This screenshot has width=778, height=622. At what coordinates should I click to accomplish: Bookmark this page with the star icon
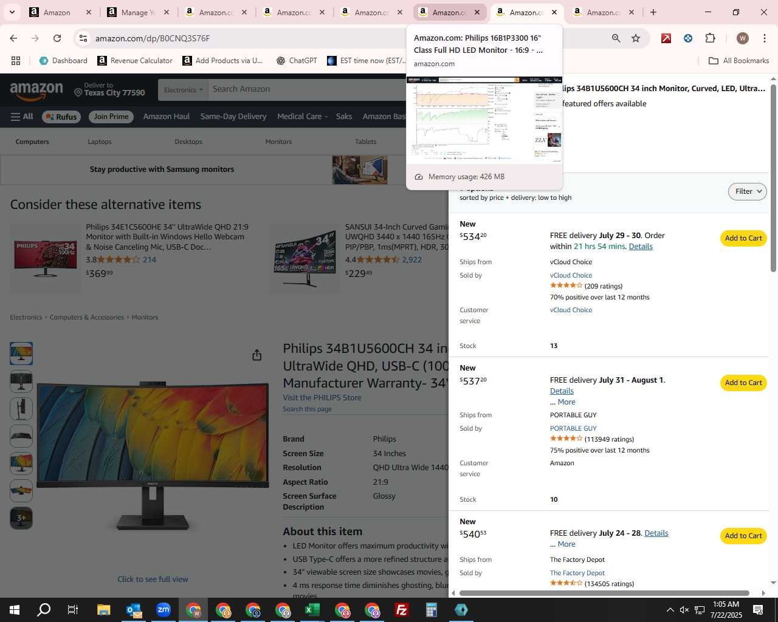(636, 38)
